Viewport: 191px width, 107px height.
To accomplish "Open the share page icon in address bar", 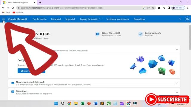I will [148, 8].
